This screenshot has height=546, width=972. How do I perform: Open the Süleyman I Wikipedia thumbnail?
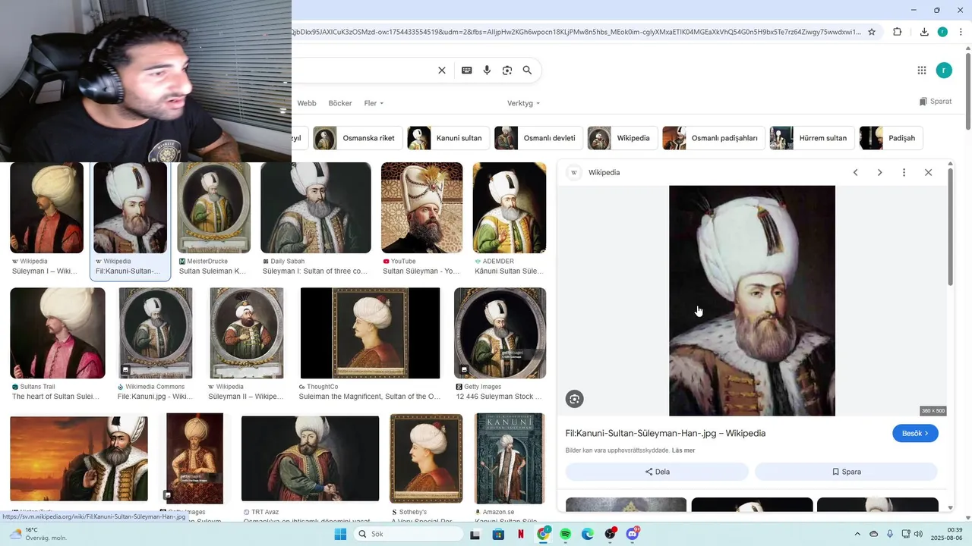[x=46, y=208]
